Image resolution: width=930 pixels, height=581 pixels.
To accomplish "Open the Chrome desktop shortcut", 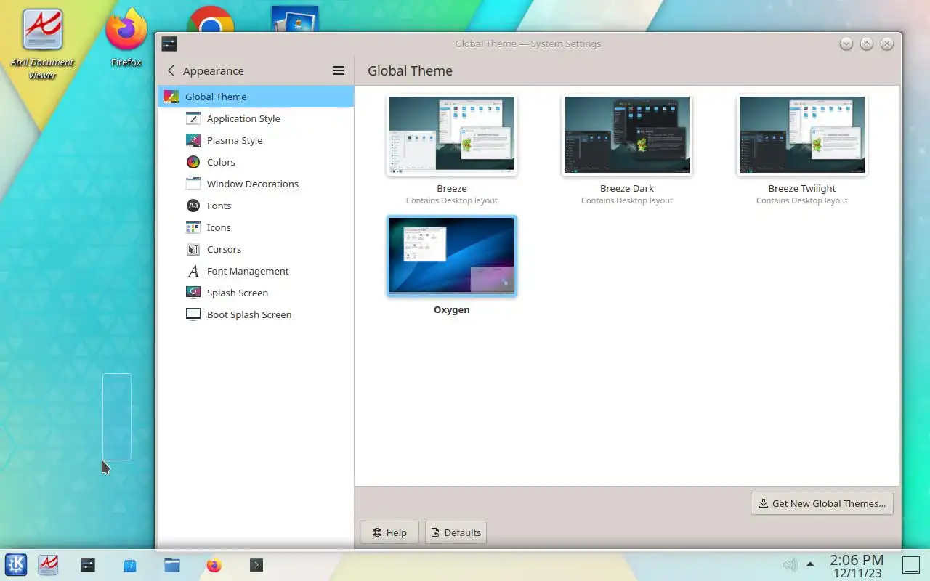I will (x=211, y=20).
